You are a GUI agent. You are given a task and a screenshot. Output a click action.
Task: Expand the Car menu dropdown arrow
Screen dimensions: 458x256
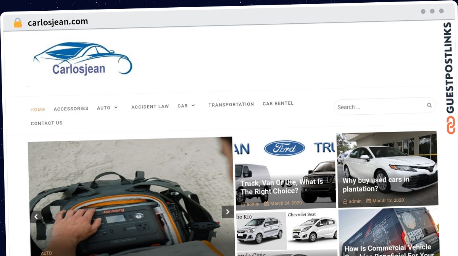pyautogui.click(x=193, y=105)
